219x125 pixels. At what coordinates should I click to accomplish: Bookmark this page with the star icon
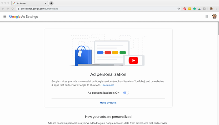(179, 9)
